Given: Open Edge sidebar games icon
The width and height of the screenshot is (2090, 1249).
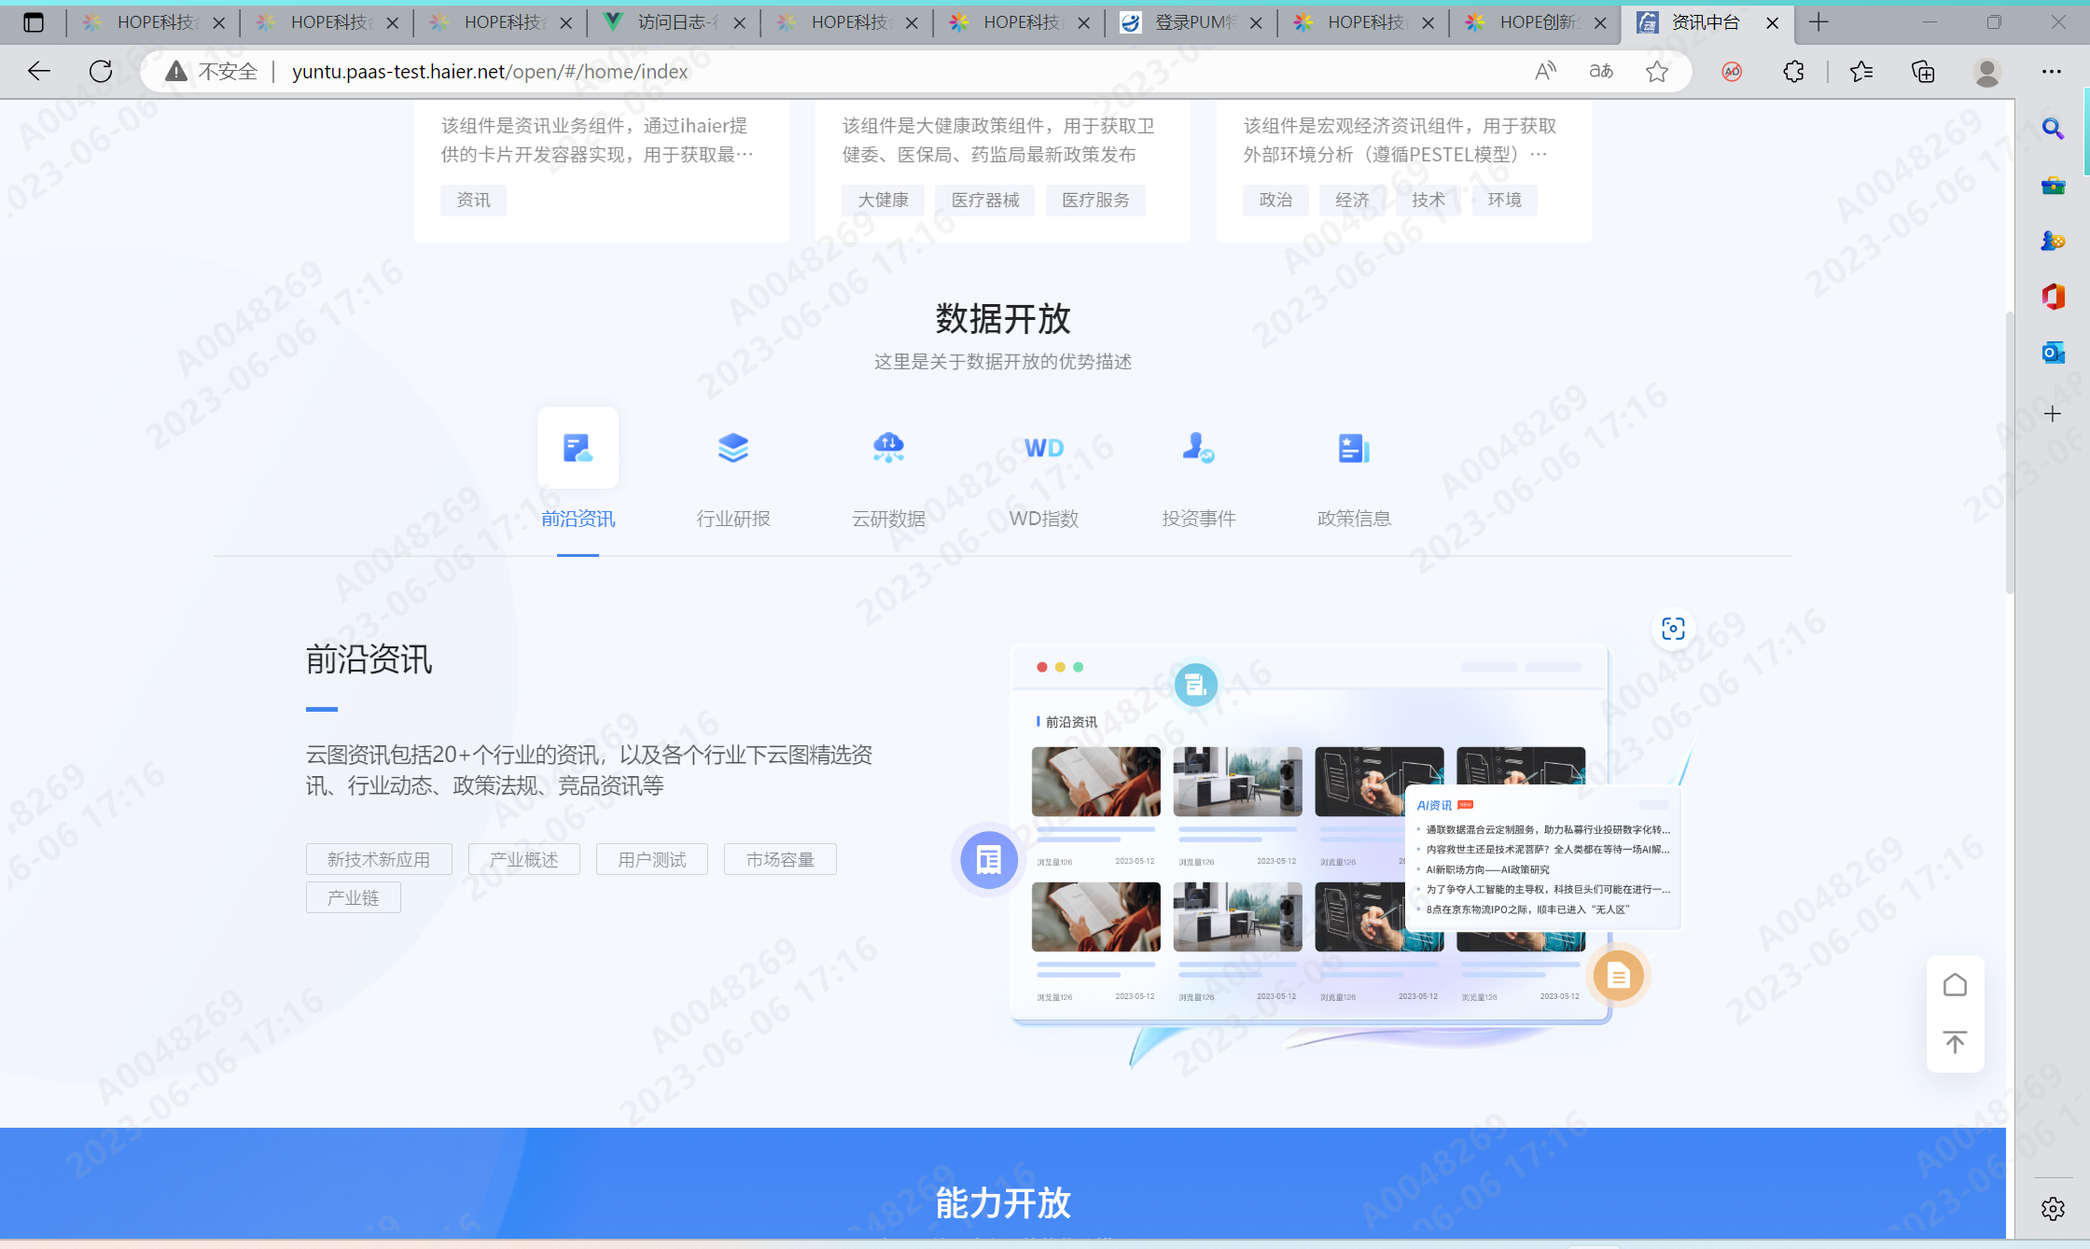Looking at the screenshot, I should click(2053, 241).
